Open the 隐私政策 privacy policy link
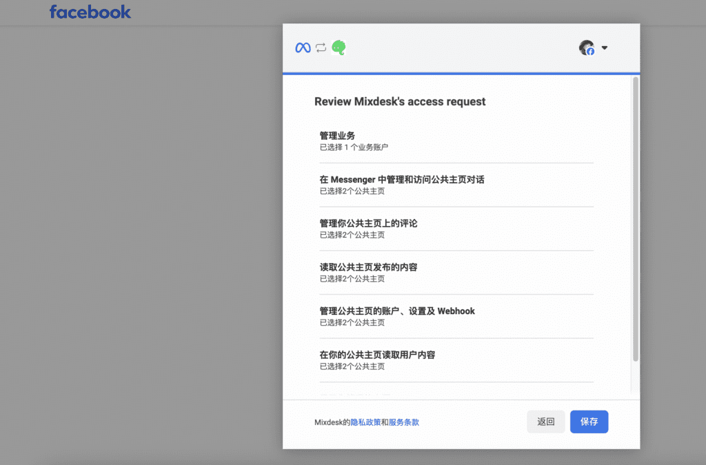Screen dimensions: 706x465 click(365, 422)
